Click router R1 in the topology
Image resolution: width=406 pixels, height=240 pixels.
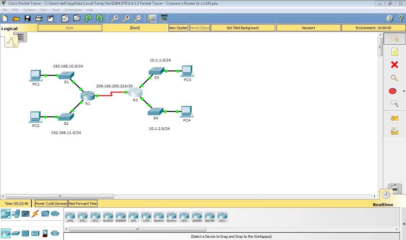coord(88,95)
